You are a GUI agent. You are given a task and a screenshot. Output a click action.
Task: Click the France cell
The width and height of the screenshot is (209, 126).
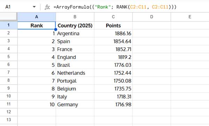[x=75, y=49]
